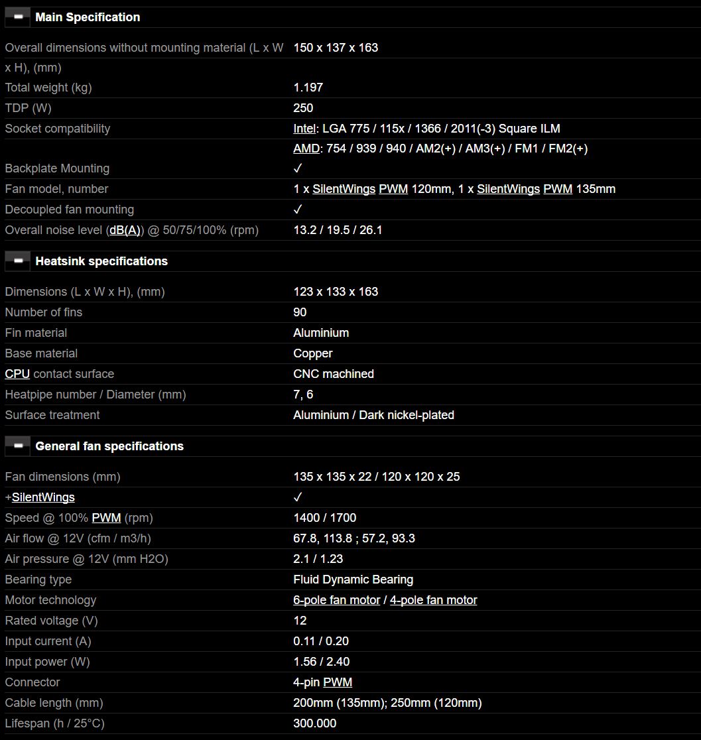The height and width of the screenshot is (740, 701).
Task: Click the PWM link next to 120mm
Action: pos(393,189)
